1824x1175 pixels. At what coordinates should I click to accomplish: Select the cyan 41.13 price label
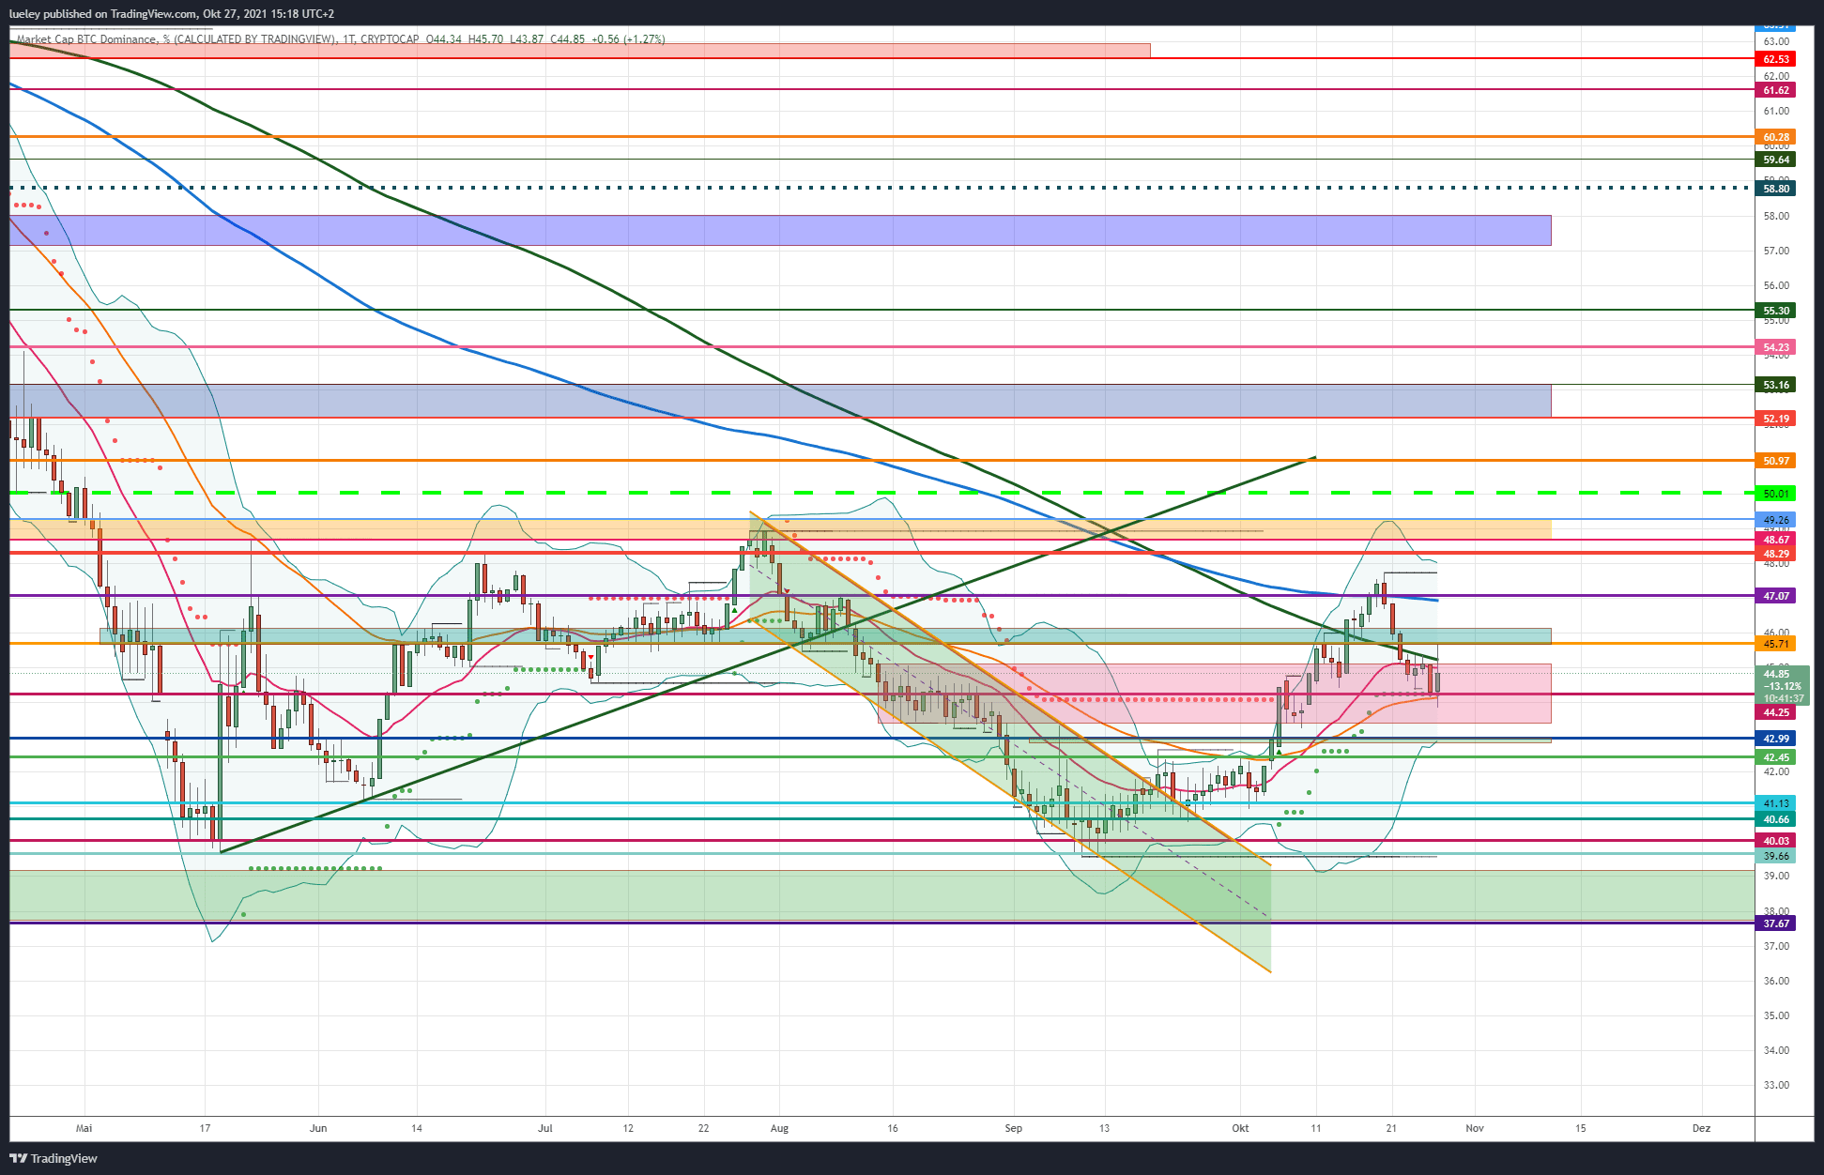pos(1775,803)
